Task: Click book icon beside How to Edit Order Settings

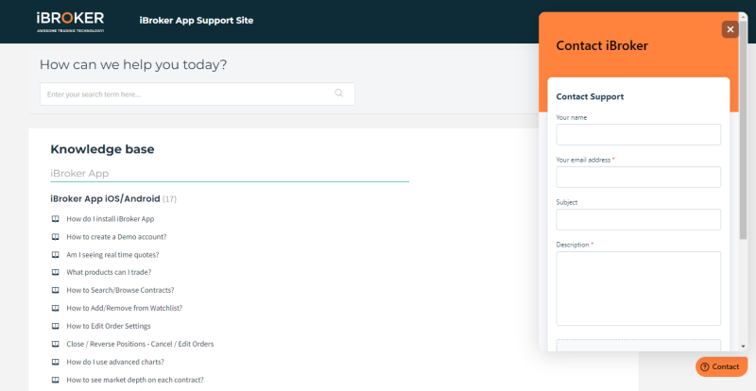Action: [56, 326]
